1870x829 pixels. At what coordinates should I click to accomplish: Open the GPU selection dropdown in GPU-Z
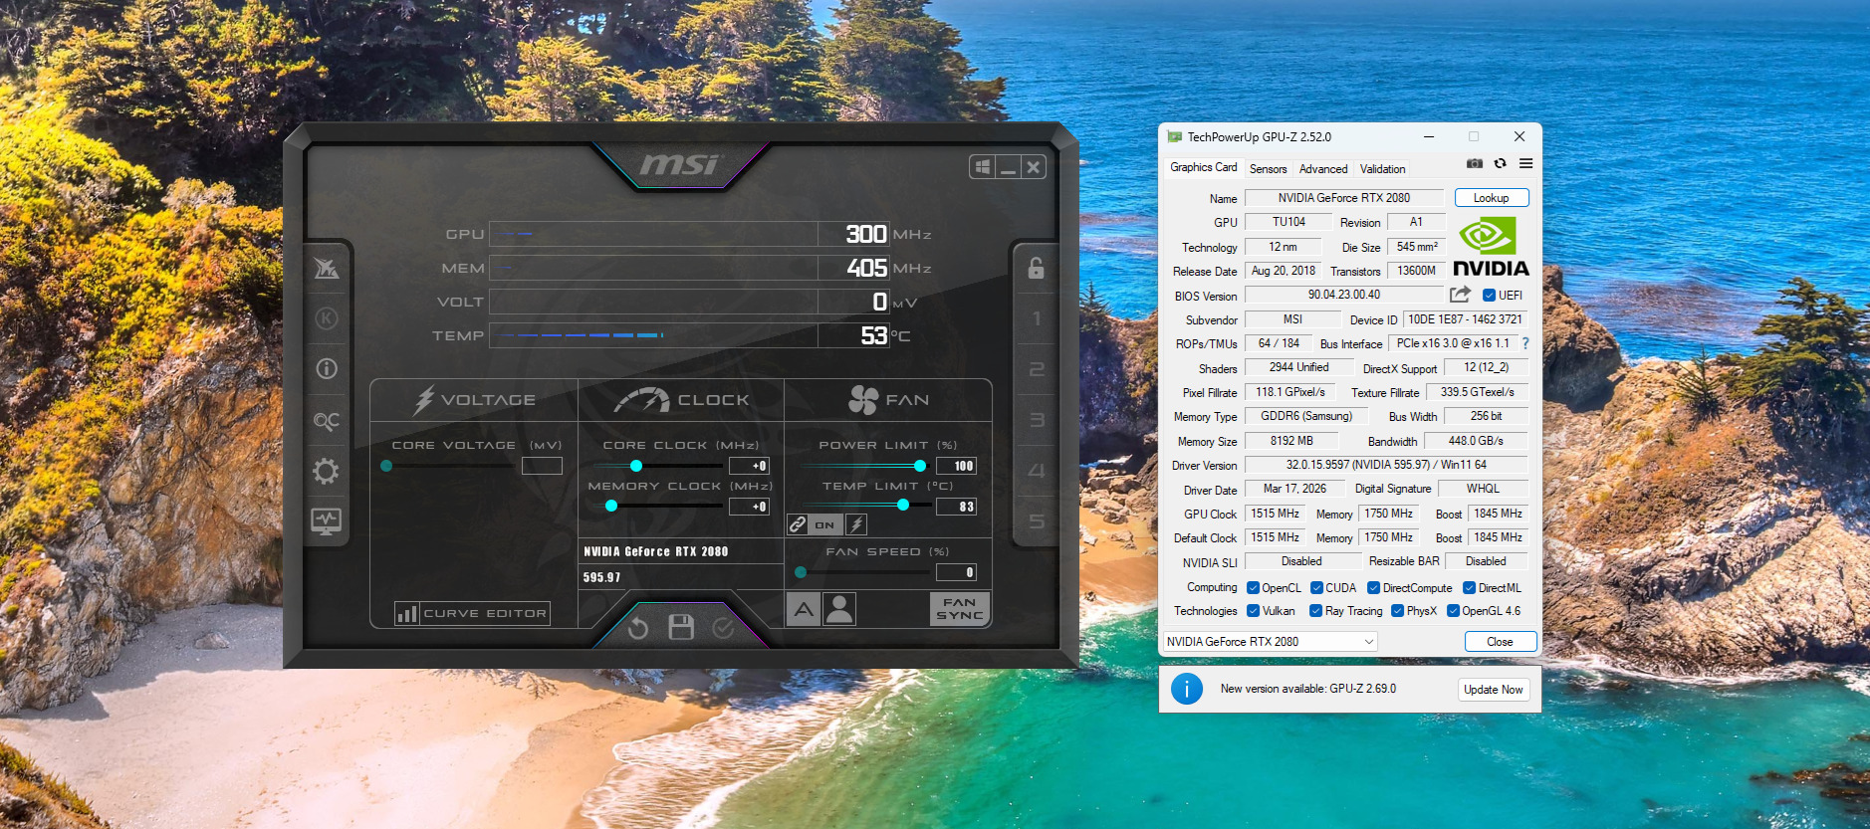(x=1271, y=642)
